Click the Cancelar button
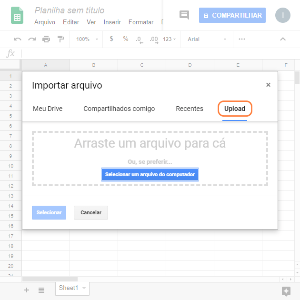The image size is (300, 300). 91,212
